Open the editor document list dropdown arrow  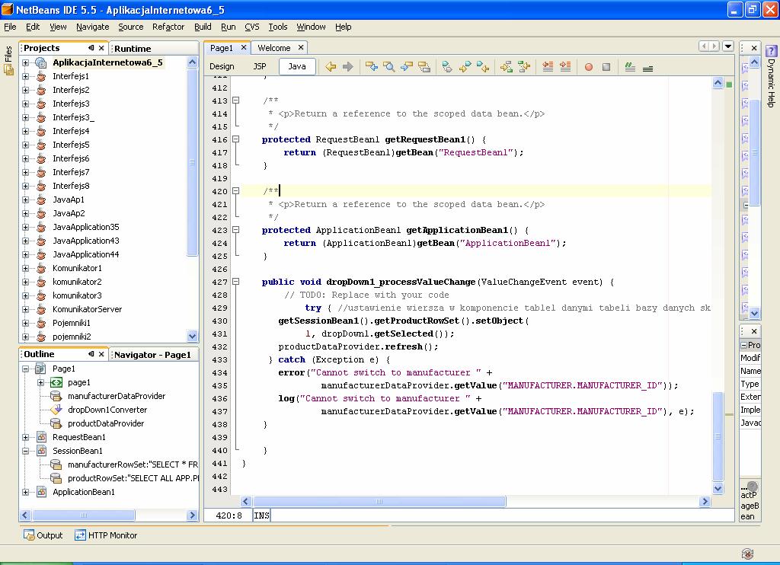[728, 46]
